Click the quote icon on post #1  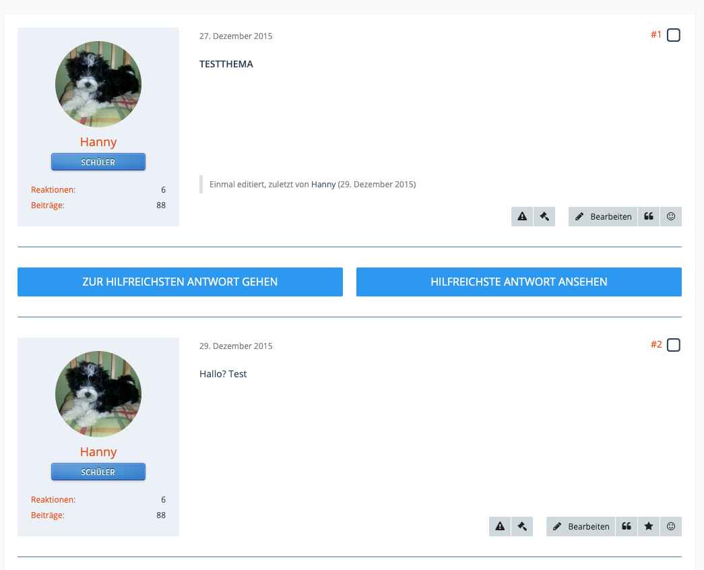(x=649, y=217)
